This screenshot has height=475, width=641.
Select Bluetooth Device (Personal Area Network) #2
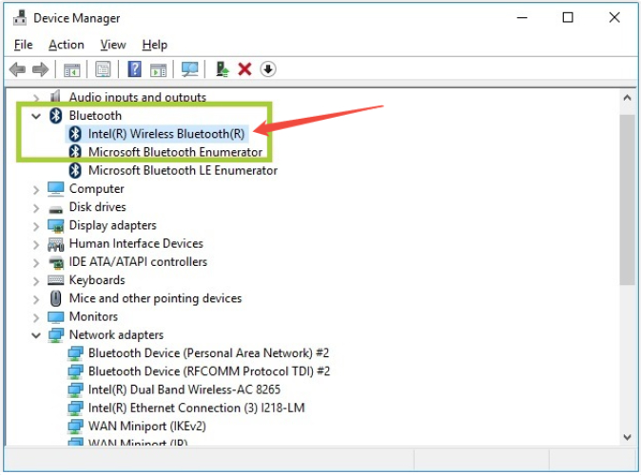click(x=208, y=352)
